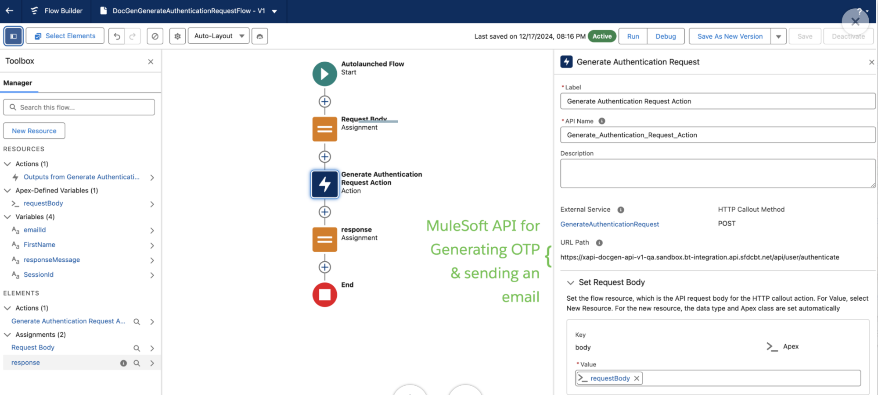Click the Debug button
The width and height of the screenshot is (878, 395).
pyautogui.click(x=666, y=36)
